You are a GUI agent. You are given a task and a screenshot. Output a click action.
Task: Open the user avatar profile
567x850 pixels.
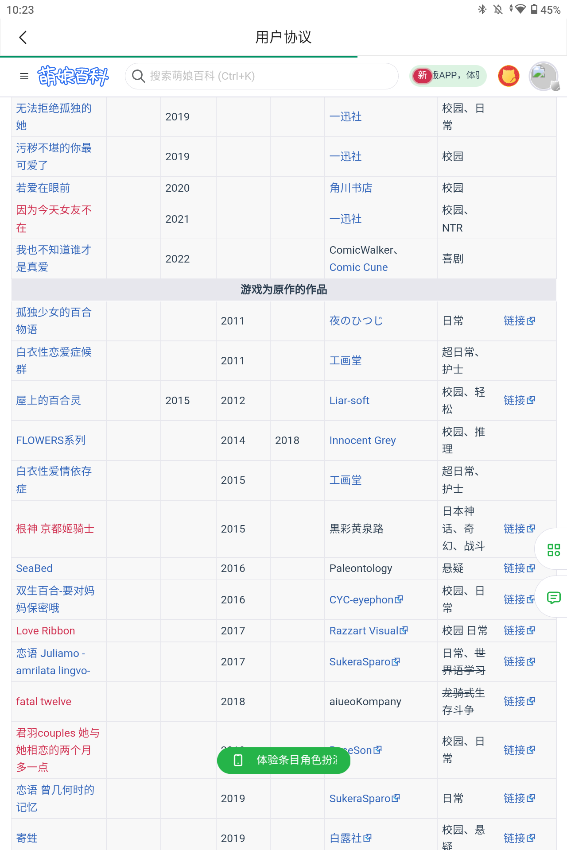(544, 76)
